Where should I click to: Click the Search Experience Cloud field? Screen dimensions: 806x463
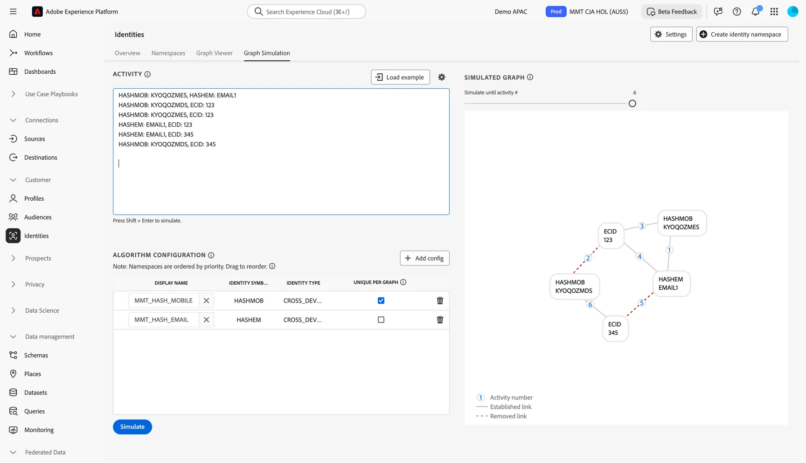point(306,12)
